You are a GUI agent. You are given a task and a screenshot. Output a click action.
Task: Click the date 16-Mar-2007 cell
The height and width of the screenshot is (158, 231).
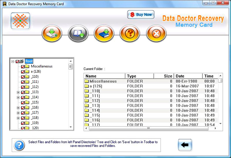pyautogui.click(x=187, y=86)
